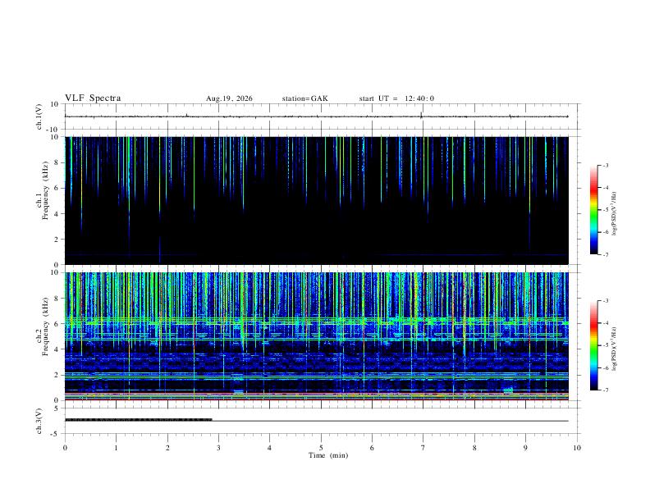The image size is (650, 502).
Task: Click the ch.1 spectrogram color bar
Action: click(593, 210)
